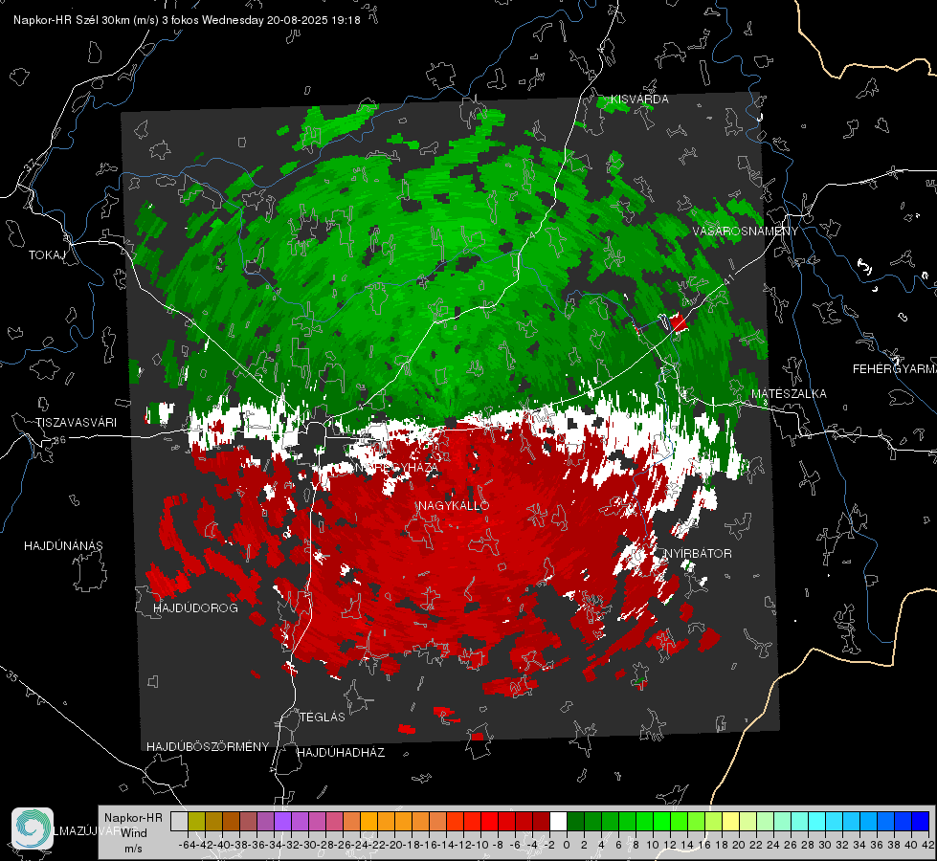Click the swirl weather logo icon
The height and width of the screenshot is (861, 937).
pos(33,828)
